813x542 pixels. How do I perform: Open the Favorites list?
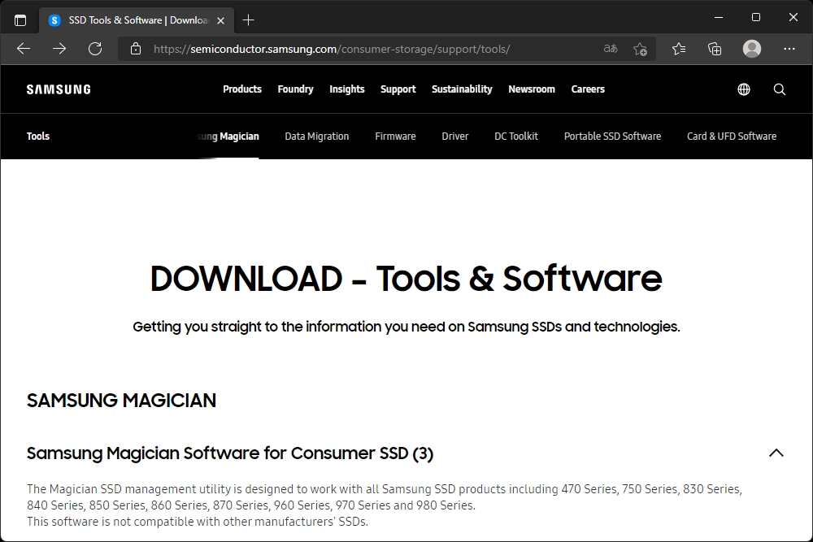click(x=679, y=49)
